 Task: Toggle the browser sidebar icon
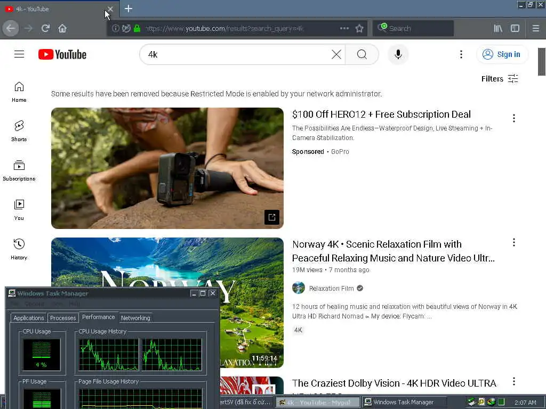tap(515, 28)
